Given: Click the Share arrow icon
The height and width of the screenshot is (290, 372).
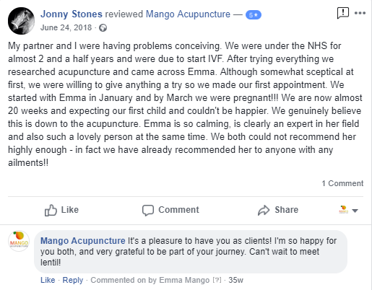Looking at the screenshot, I should [x=264, y=210].
